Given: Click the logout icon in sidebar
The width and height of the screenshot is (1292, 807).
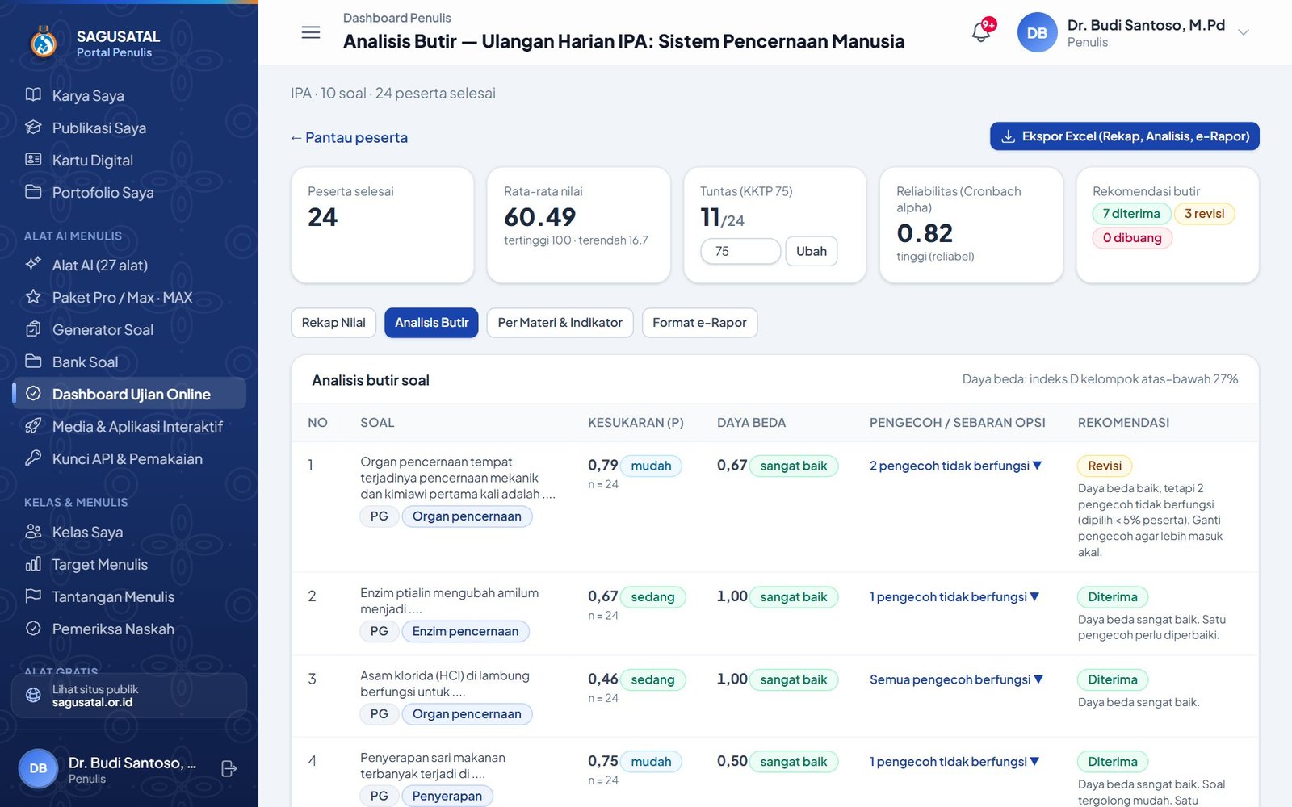Looking at the screenshot, I should [229, 769].
